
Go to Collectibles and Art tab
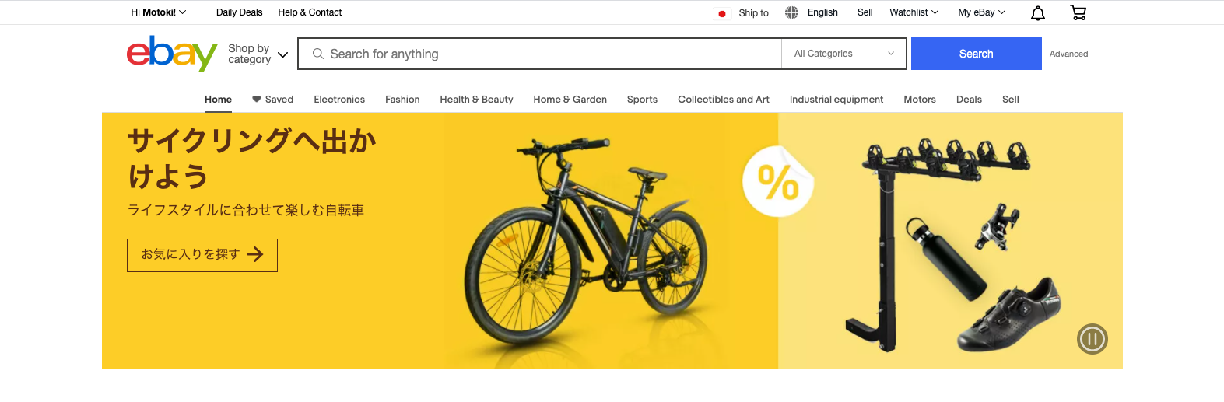(x=724, y=100)
